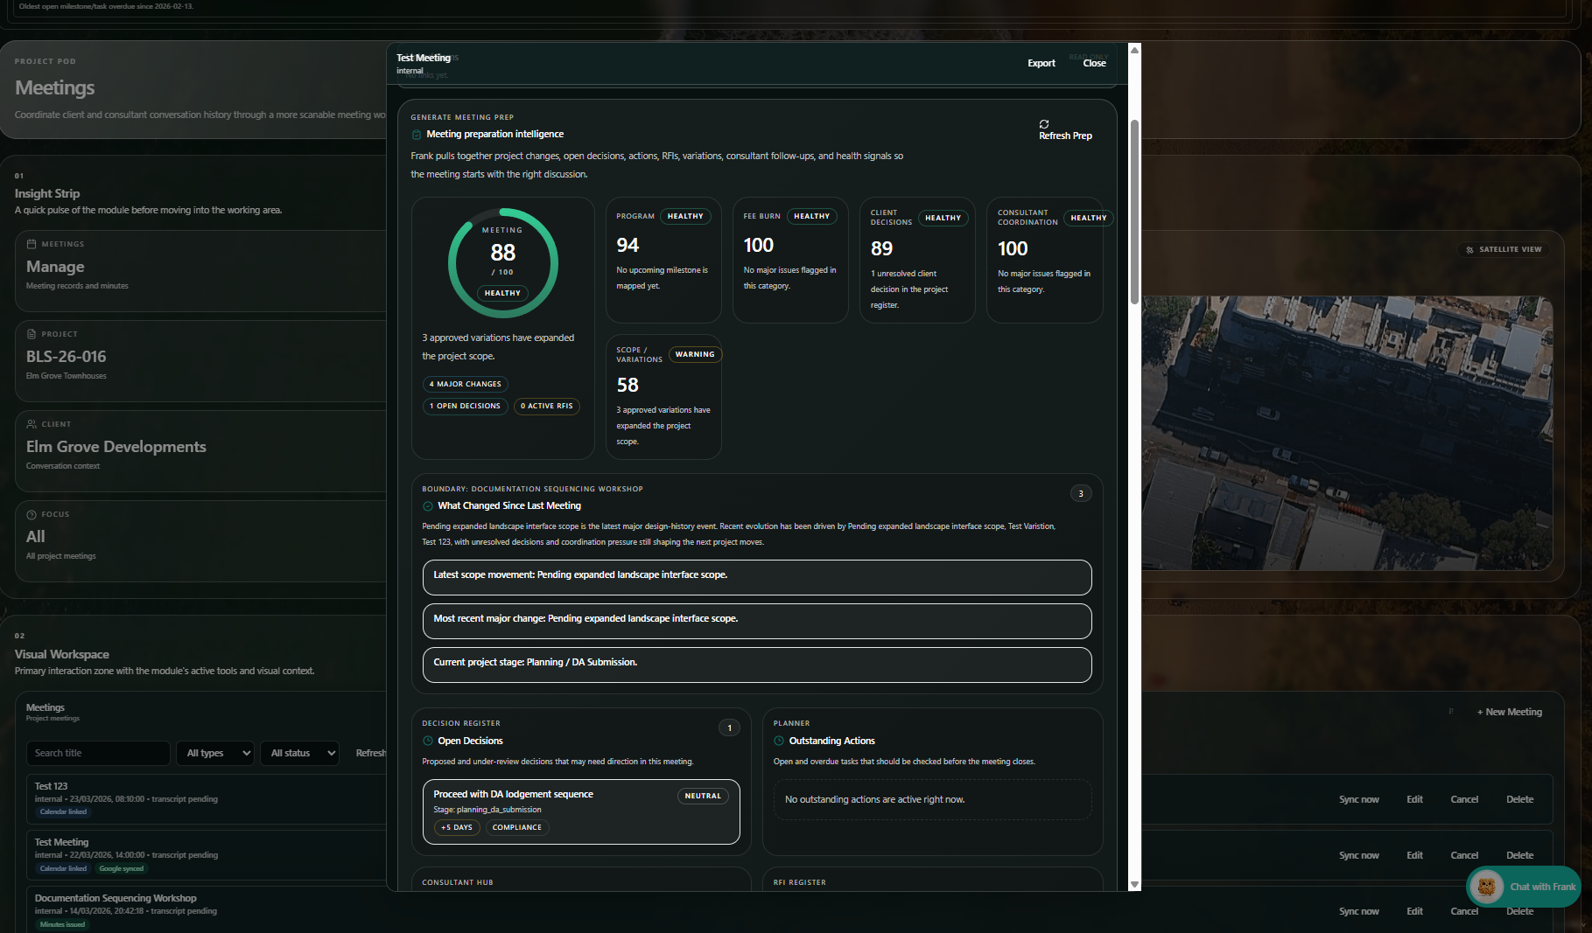This screenshot has height=933, width=1592.
Task: Click the meeting health score 88 progress ring
Action: 502,261
